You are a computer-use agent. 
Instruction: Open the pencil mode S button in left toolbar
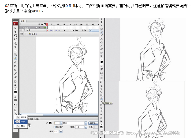15,113
